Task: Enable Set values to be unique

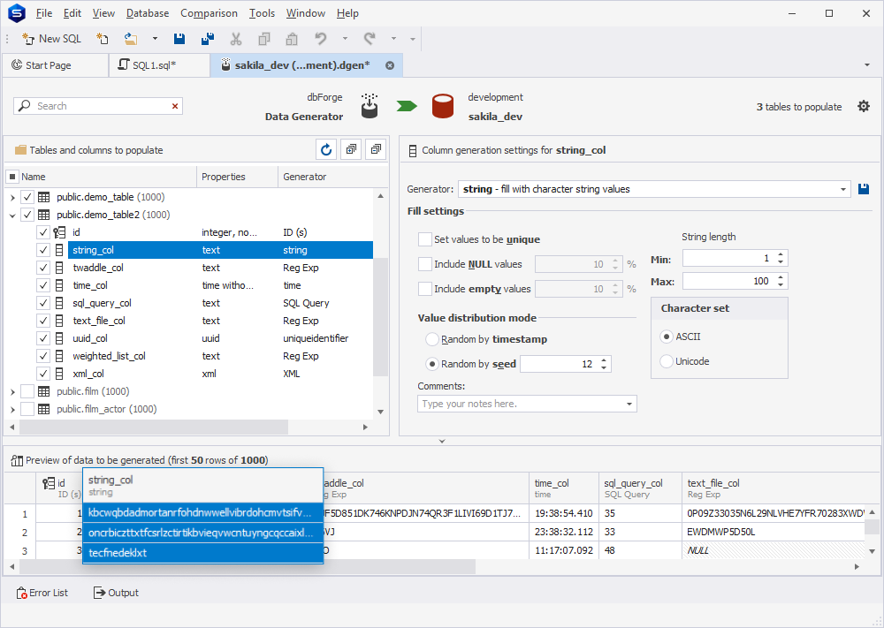Action: pos(425,239)
